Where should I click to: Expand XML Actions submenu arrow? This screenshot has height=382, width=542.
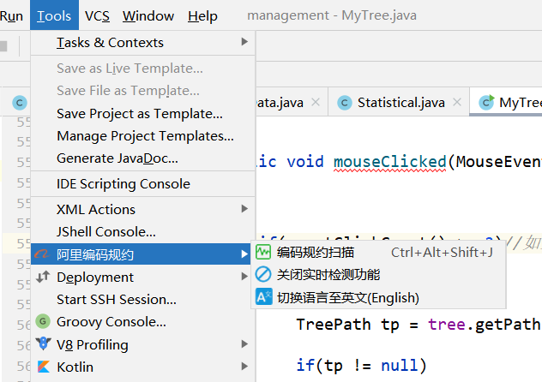(x=244, y=209)
